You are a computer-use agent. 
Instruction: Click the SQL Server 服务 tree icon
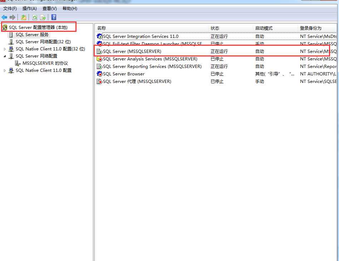click(11, 35)
